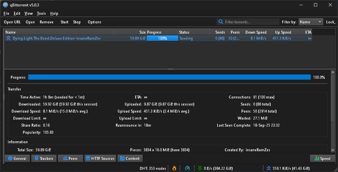Click the 8.1 MiB/s down speed cell
This screenshot has height=172, width=338.
[x=258, y=38]
